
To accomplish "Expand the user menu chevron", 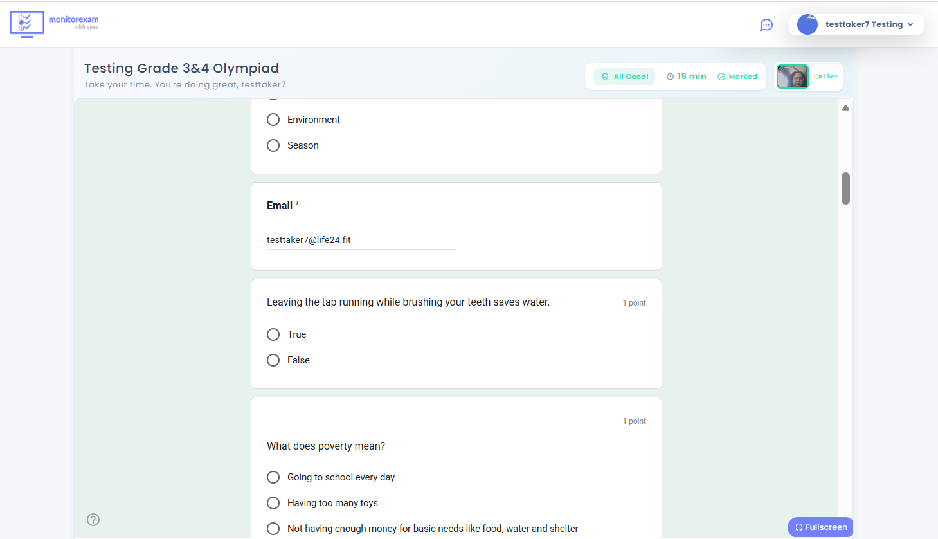I will pos(910,24).
